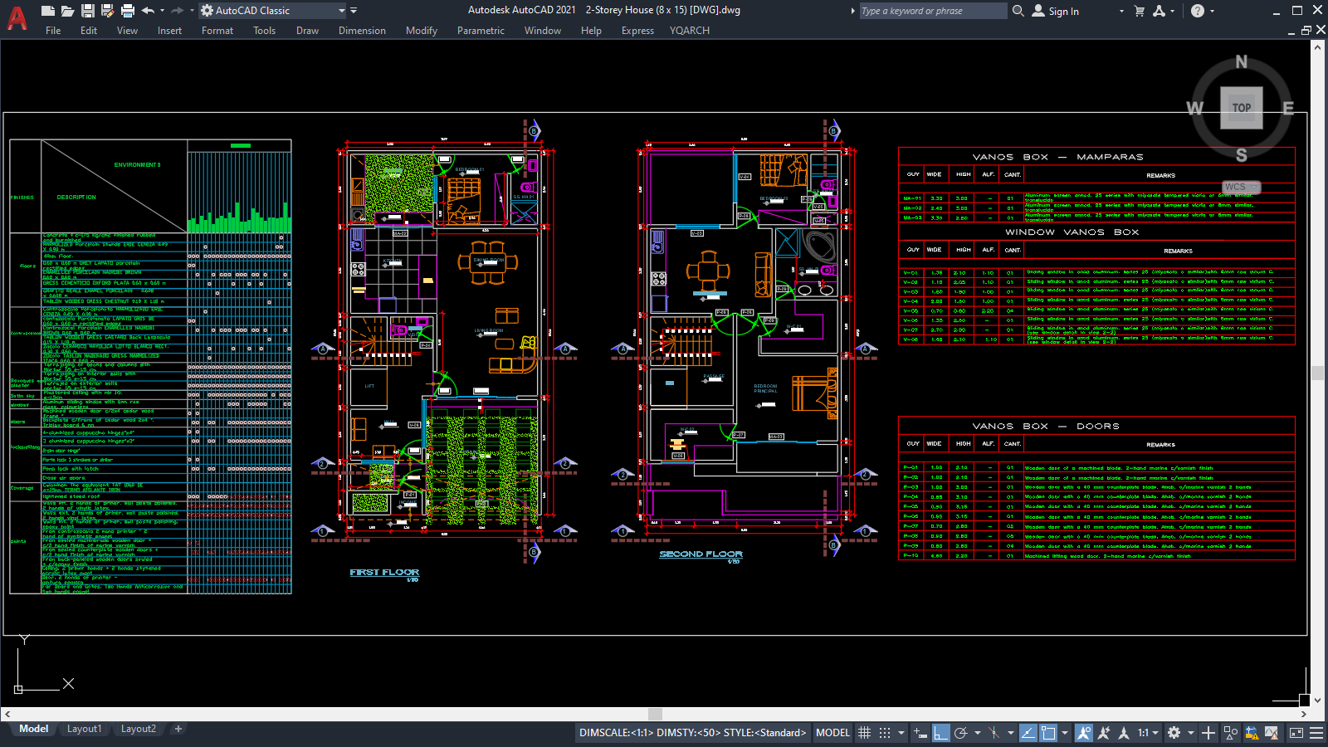This screenshot has width=1328, height=747.
Task: Click the Save disk icon
Action: pos(87,11)
